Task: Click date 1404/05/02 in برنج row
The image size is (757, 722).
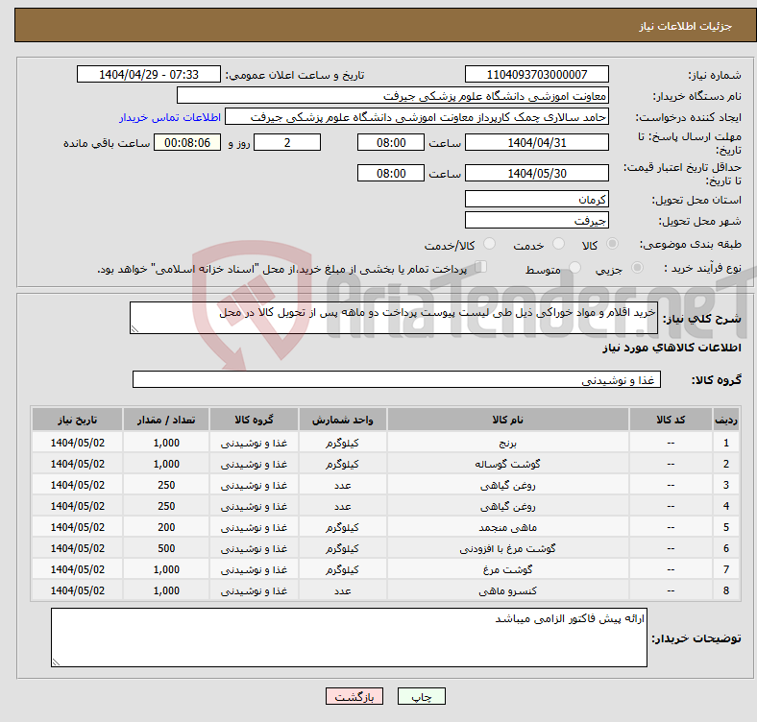Action: pyautogui.click(x=77, y=443)
